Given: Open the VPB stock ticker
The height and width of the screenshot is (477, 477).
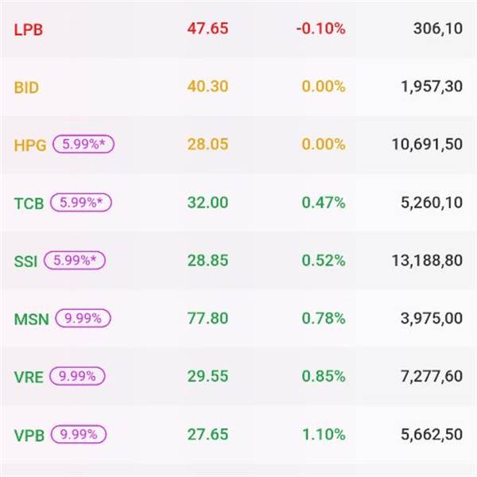Looking at the screenshot, I should [x=30, y=435].
